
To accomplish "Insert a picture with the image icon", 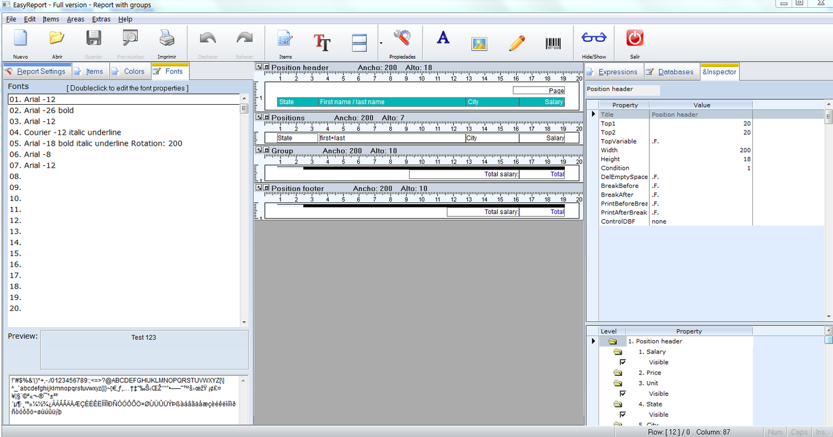I will point(480,44).
